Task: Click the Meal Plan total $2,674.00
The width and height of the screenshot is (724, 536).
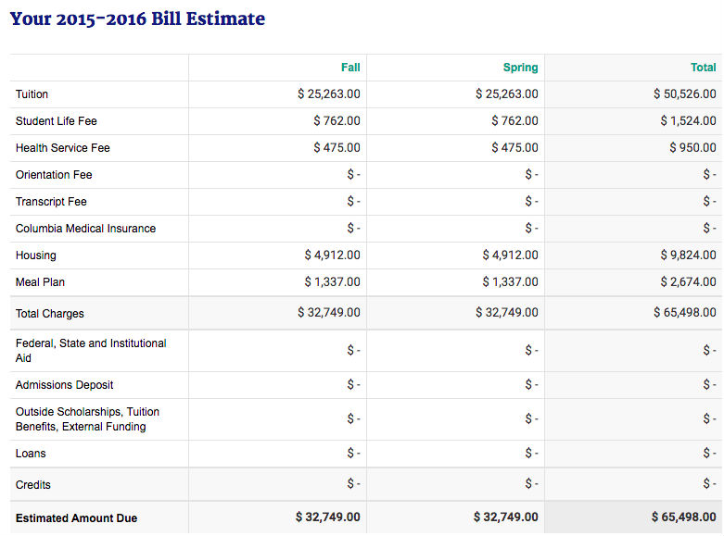Action: point(688,281)
